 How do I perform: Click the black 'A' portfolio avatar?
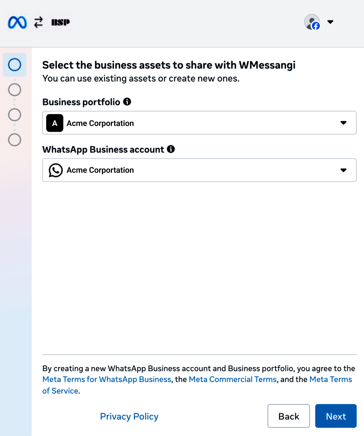click(x=55, y=123)
